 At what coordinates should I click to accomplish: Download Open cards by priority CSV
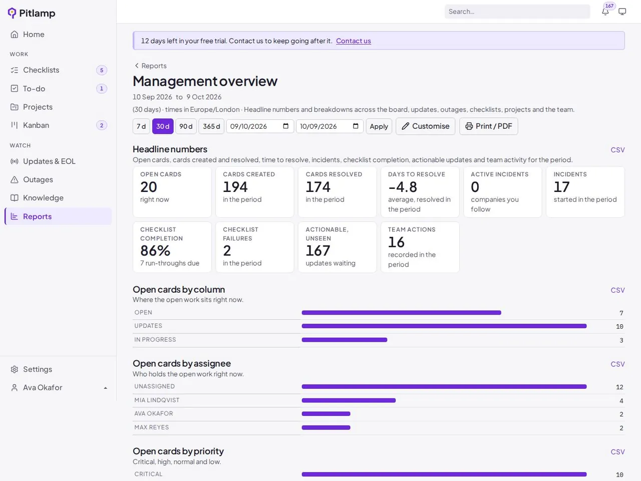coord(617,452)
